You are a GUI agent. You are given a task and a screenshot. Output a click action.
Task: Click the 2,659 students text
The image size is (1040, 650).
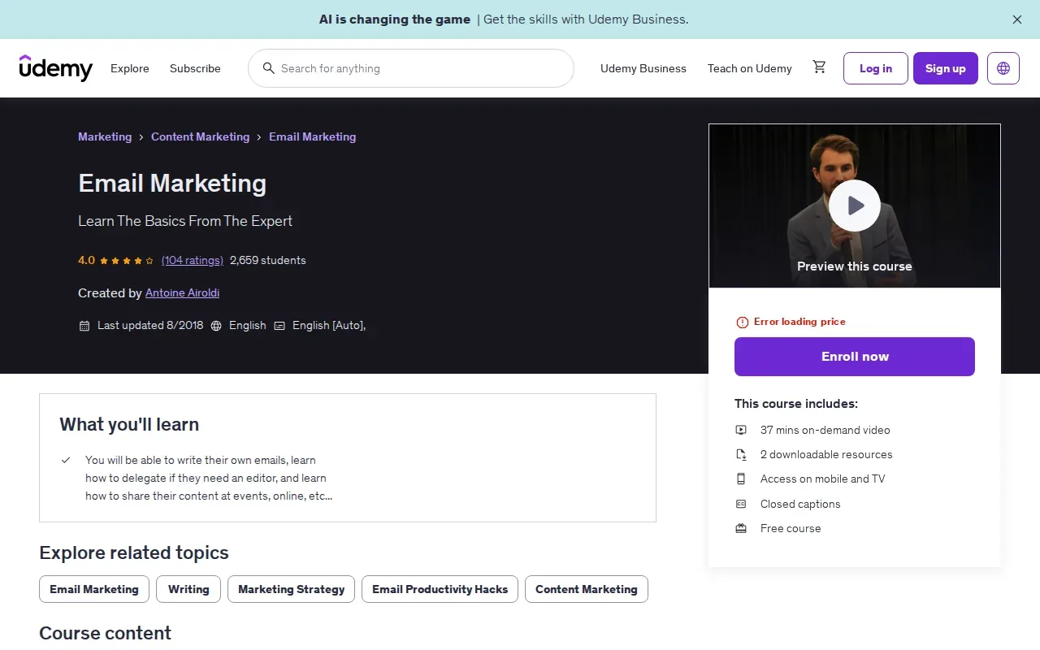pyautogui.click(x=268, y=260)
